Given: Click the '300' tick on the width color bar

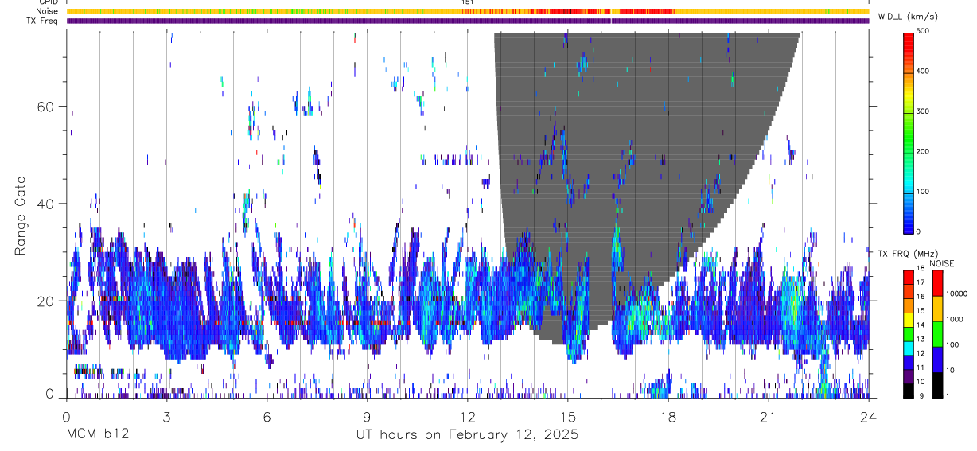Looking at the screenshot, I should [924, 111].
